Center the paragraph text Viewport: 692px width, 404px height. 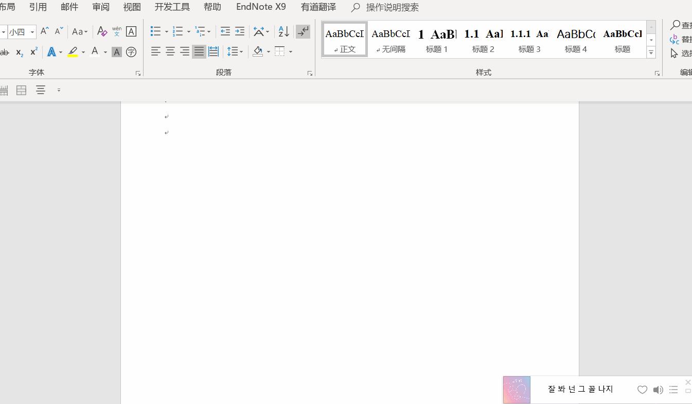tap(170, 51)
